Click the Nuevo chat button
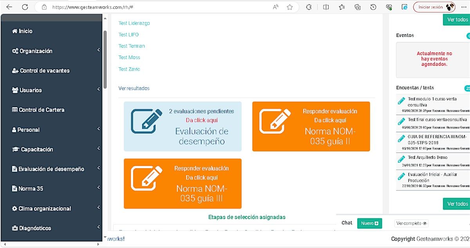This screenshot has width=470, height=248. [x=369, y=223]
